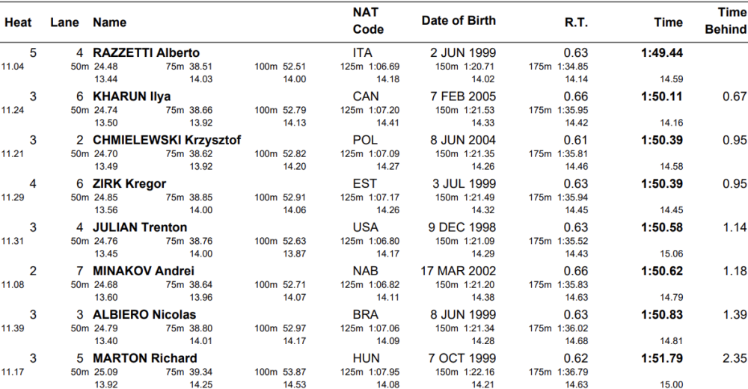Click the R.T. column header

(x=575, y=22)
